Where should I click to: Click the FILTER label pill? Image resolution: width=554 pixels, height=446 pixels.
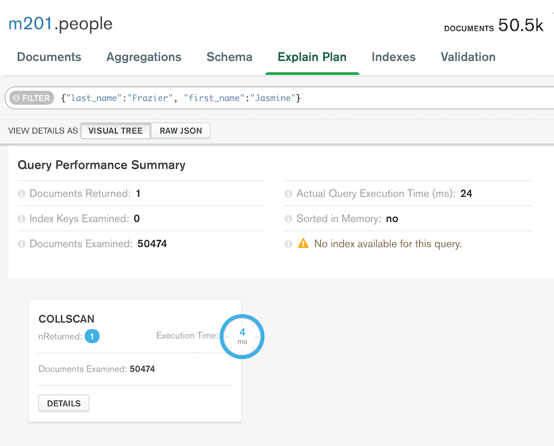(32, 98)
